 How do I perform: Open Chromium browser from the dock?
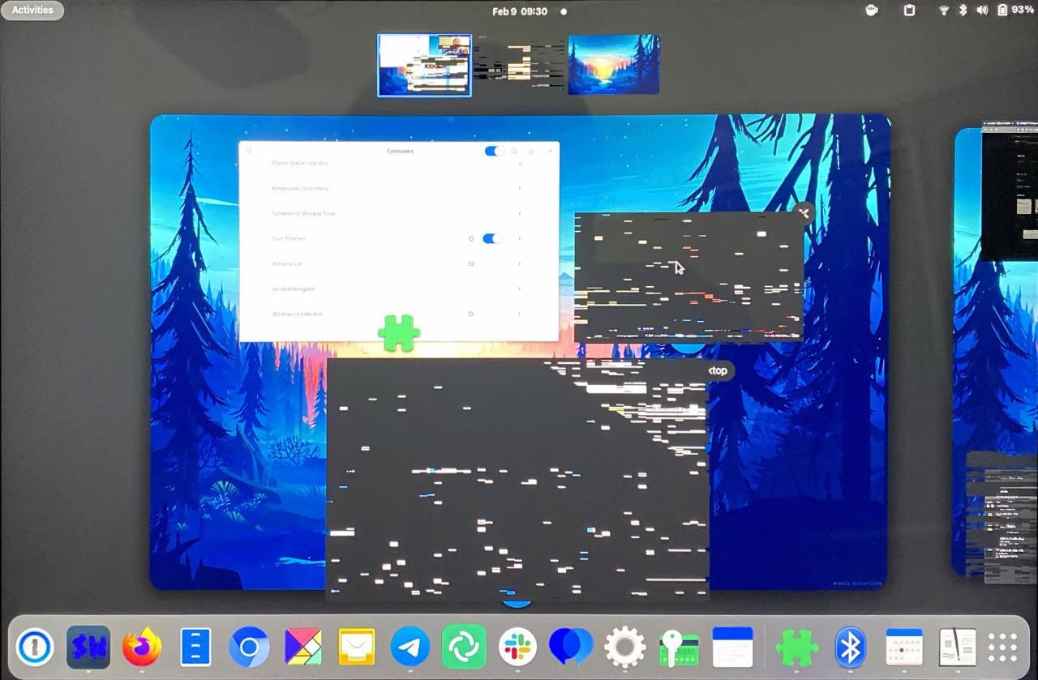coord(249,647)
